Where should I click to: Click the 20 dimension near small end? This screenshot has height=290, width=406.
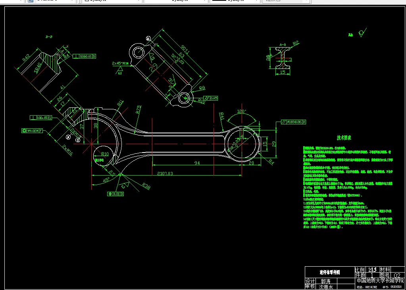coord(251,163)
